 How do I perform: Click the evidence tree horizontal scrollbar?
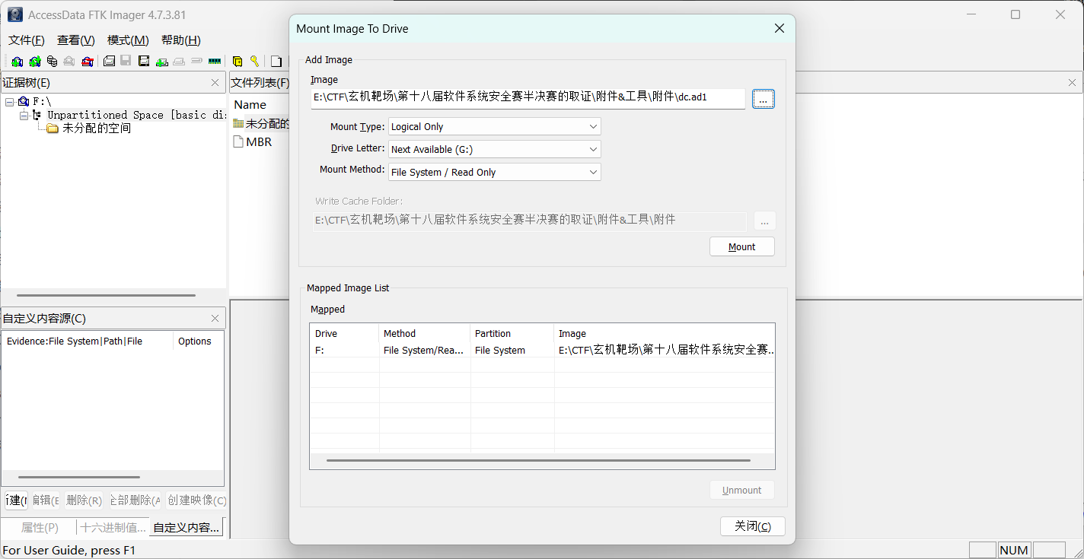(106, 295)
